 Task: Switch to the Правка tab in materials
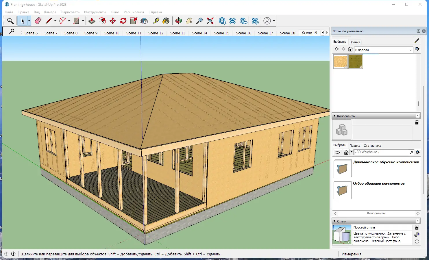[x=355, y=42]
